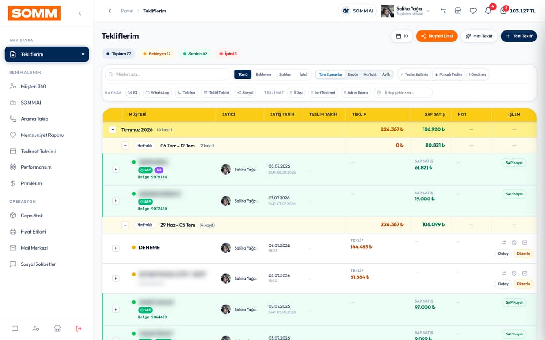The width and height of the screenshot is (545, 340).
Task: Click the favorites heart icon in header
Action: pyautogui.click(x=472, y=11)
